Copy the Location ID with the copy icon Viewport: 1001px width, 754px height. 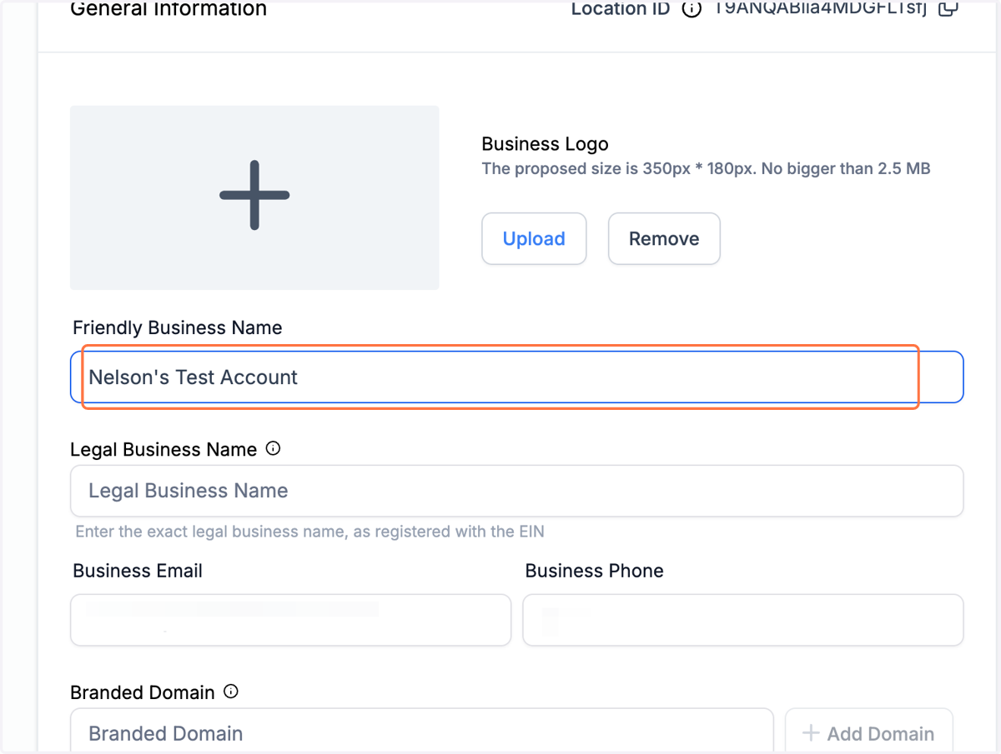[948, 9]
